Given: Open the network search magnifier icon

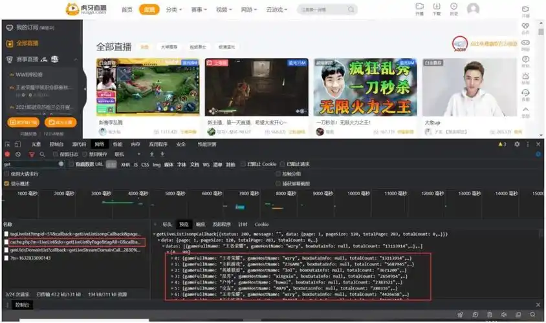Looking at the screenshot, I should 42,154.
